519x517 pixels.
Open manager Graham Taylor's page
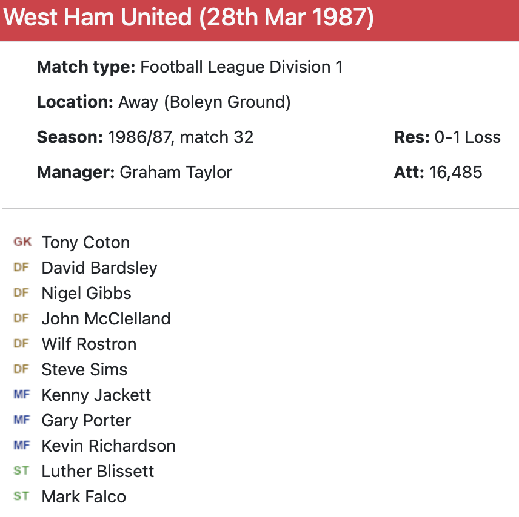click(x=176, y=173)
